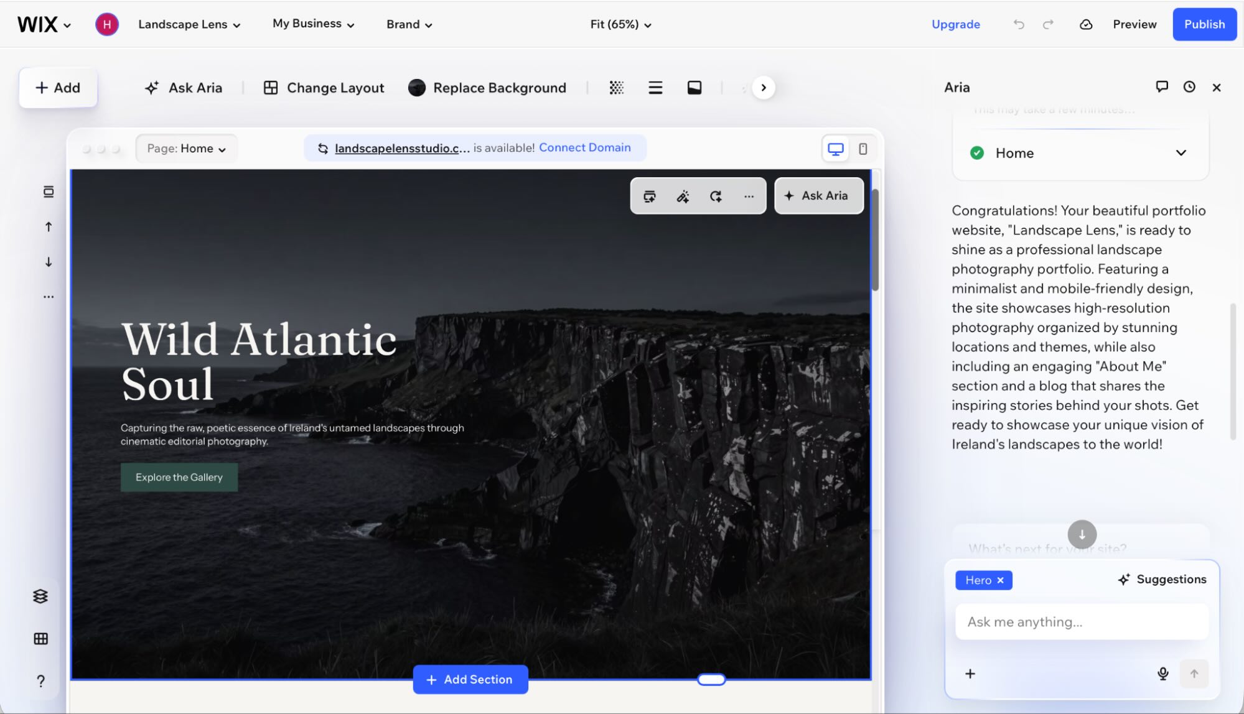Open the Brand menu
Screen dimensions: 1244x714
point(409,24)
